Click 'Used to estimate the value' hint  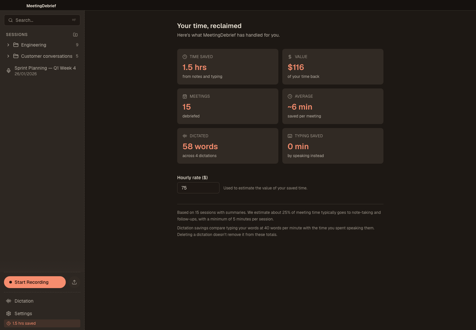pos(265,188)
